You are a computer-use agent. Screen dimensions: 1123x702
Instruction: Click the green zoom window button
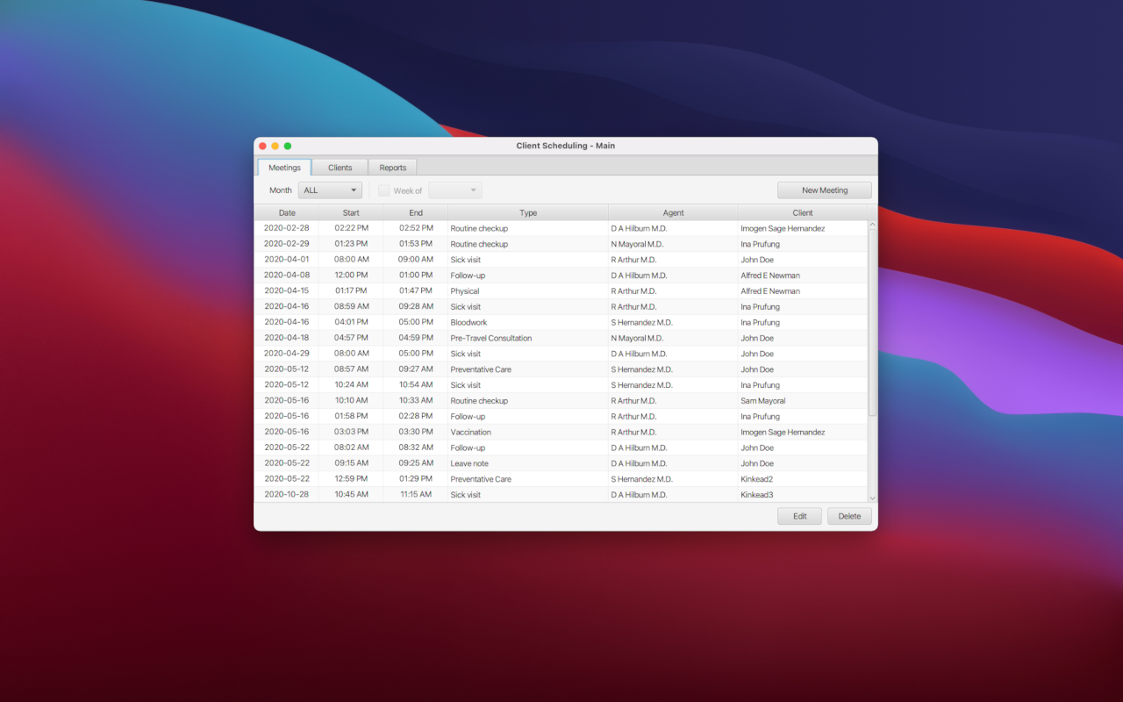point(287,146)
